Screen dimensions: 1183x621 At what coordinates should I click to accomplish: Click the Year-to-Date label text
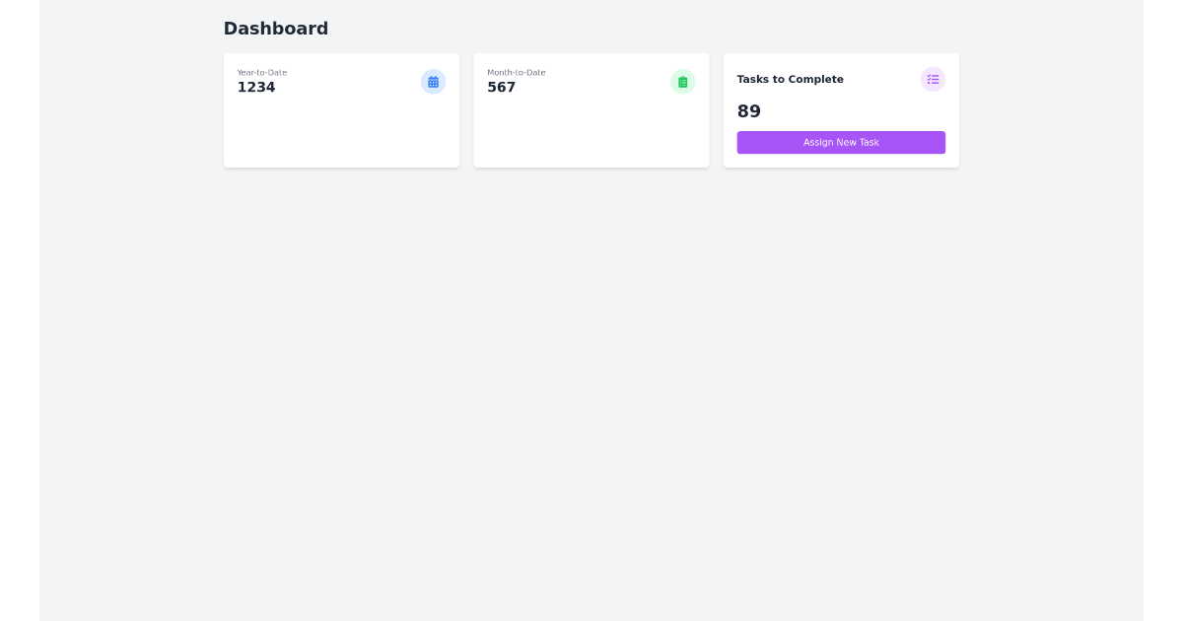point(261,72)
